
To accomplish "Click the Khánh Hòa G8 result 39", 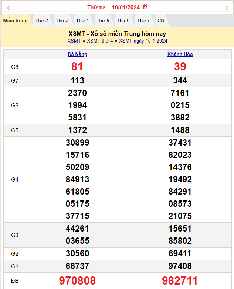I will tap(180, 67).
